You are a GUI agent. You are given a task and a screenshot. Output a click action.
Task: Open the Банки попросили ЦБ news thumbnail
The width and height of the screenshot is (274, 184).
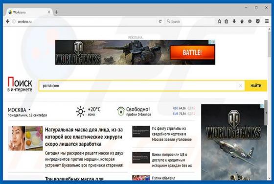click(141, 158)
